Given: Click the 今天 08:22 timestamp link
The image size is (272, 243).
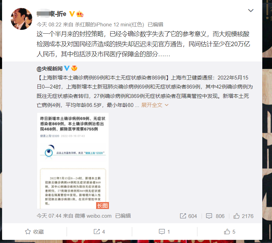Looking at the screenshot, I should tap(49, 24).
